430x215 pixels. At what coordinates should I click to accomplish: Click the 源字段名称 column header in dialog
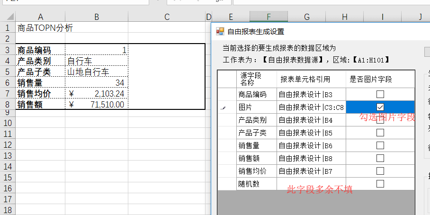pyautogui.click(x=256, y=79)
